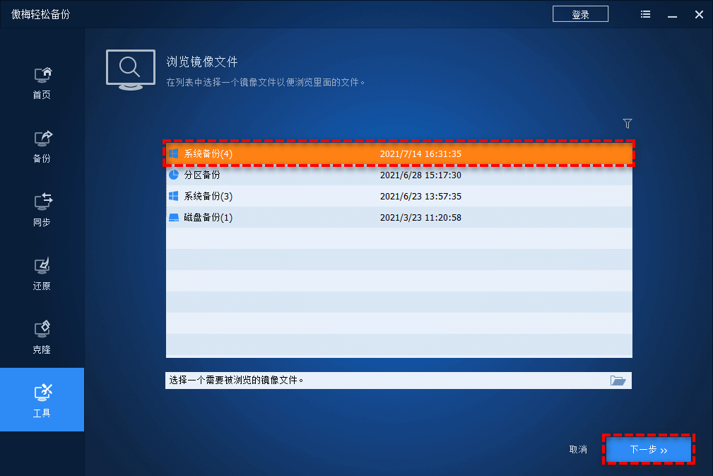The image size is (713, 476).
Task: Select the 磁盘备份(1) backup row
Action: tap(399, 218)
